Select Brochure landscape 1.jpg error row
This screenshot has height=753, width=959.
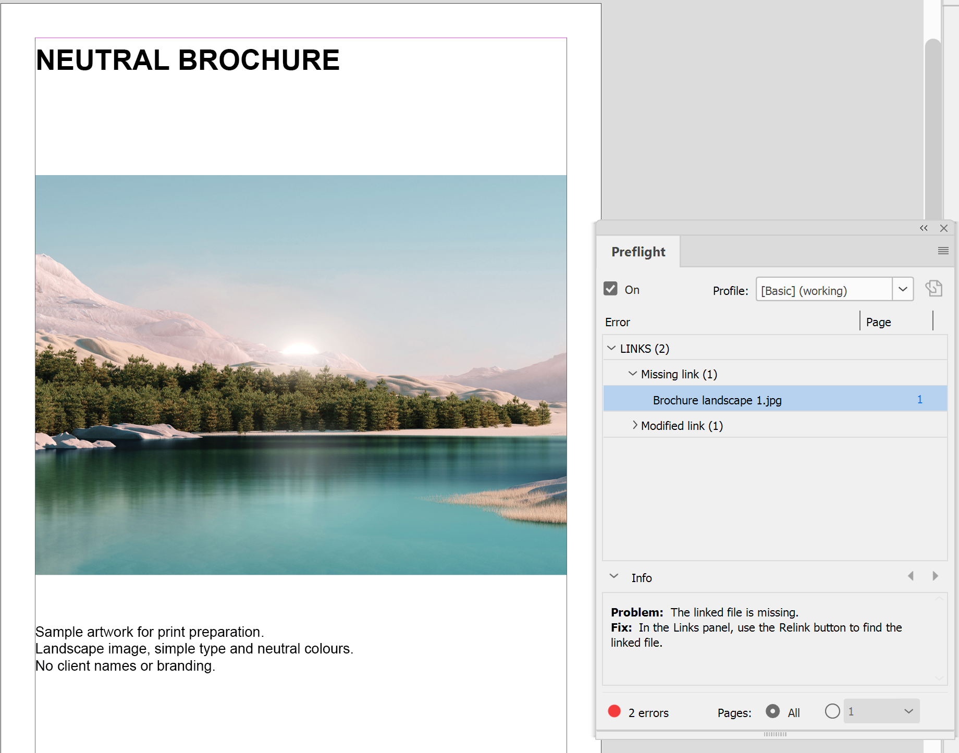point(775,400)
